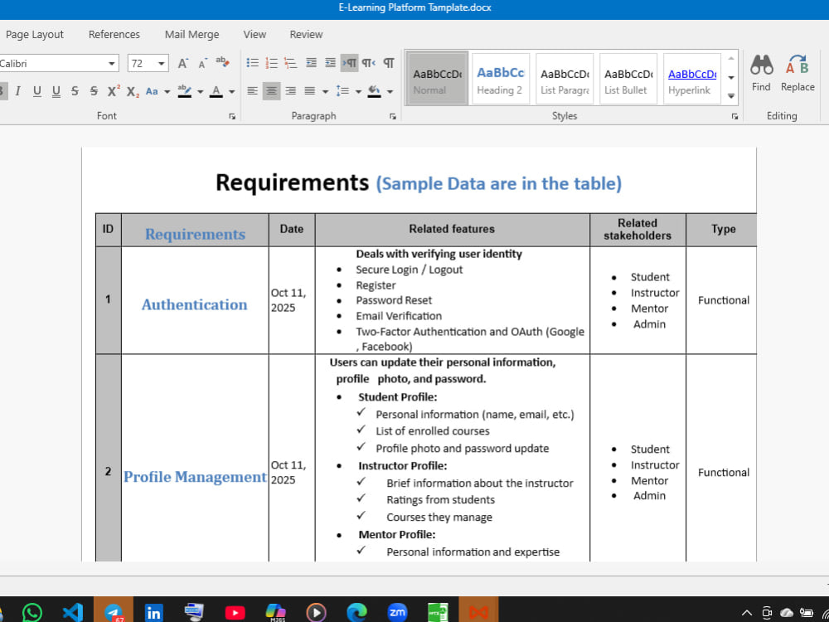Screen dimensions: 829x622
Task: Open the font size 72 dropdown
Action: coord(162,64)
